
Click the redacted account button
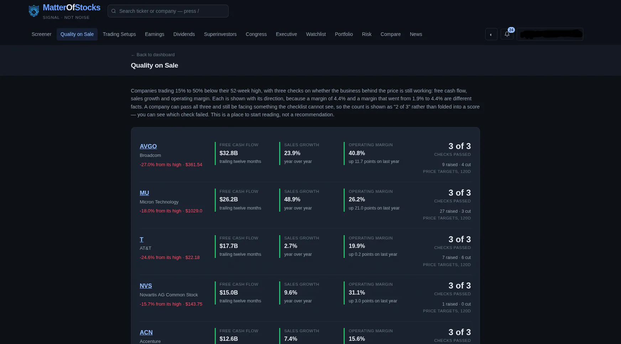point(550,34)
